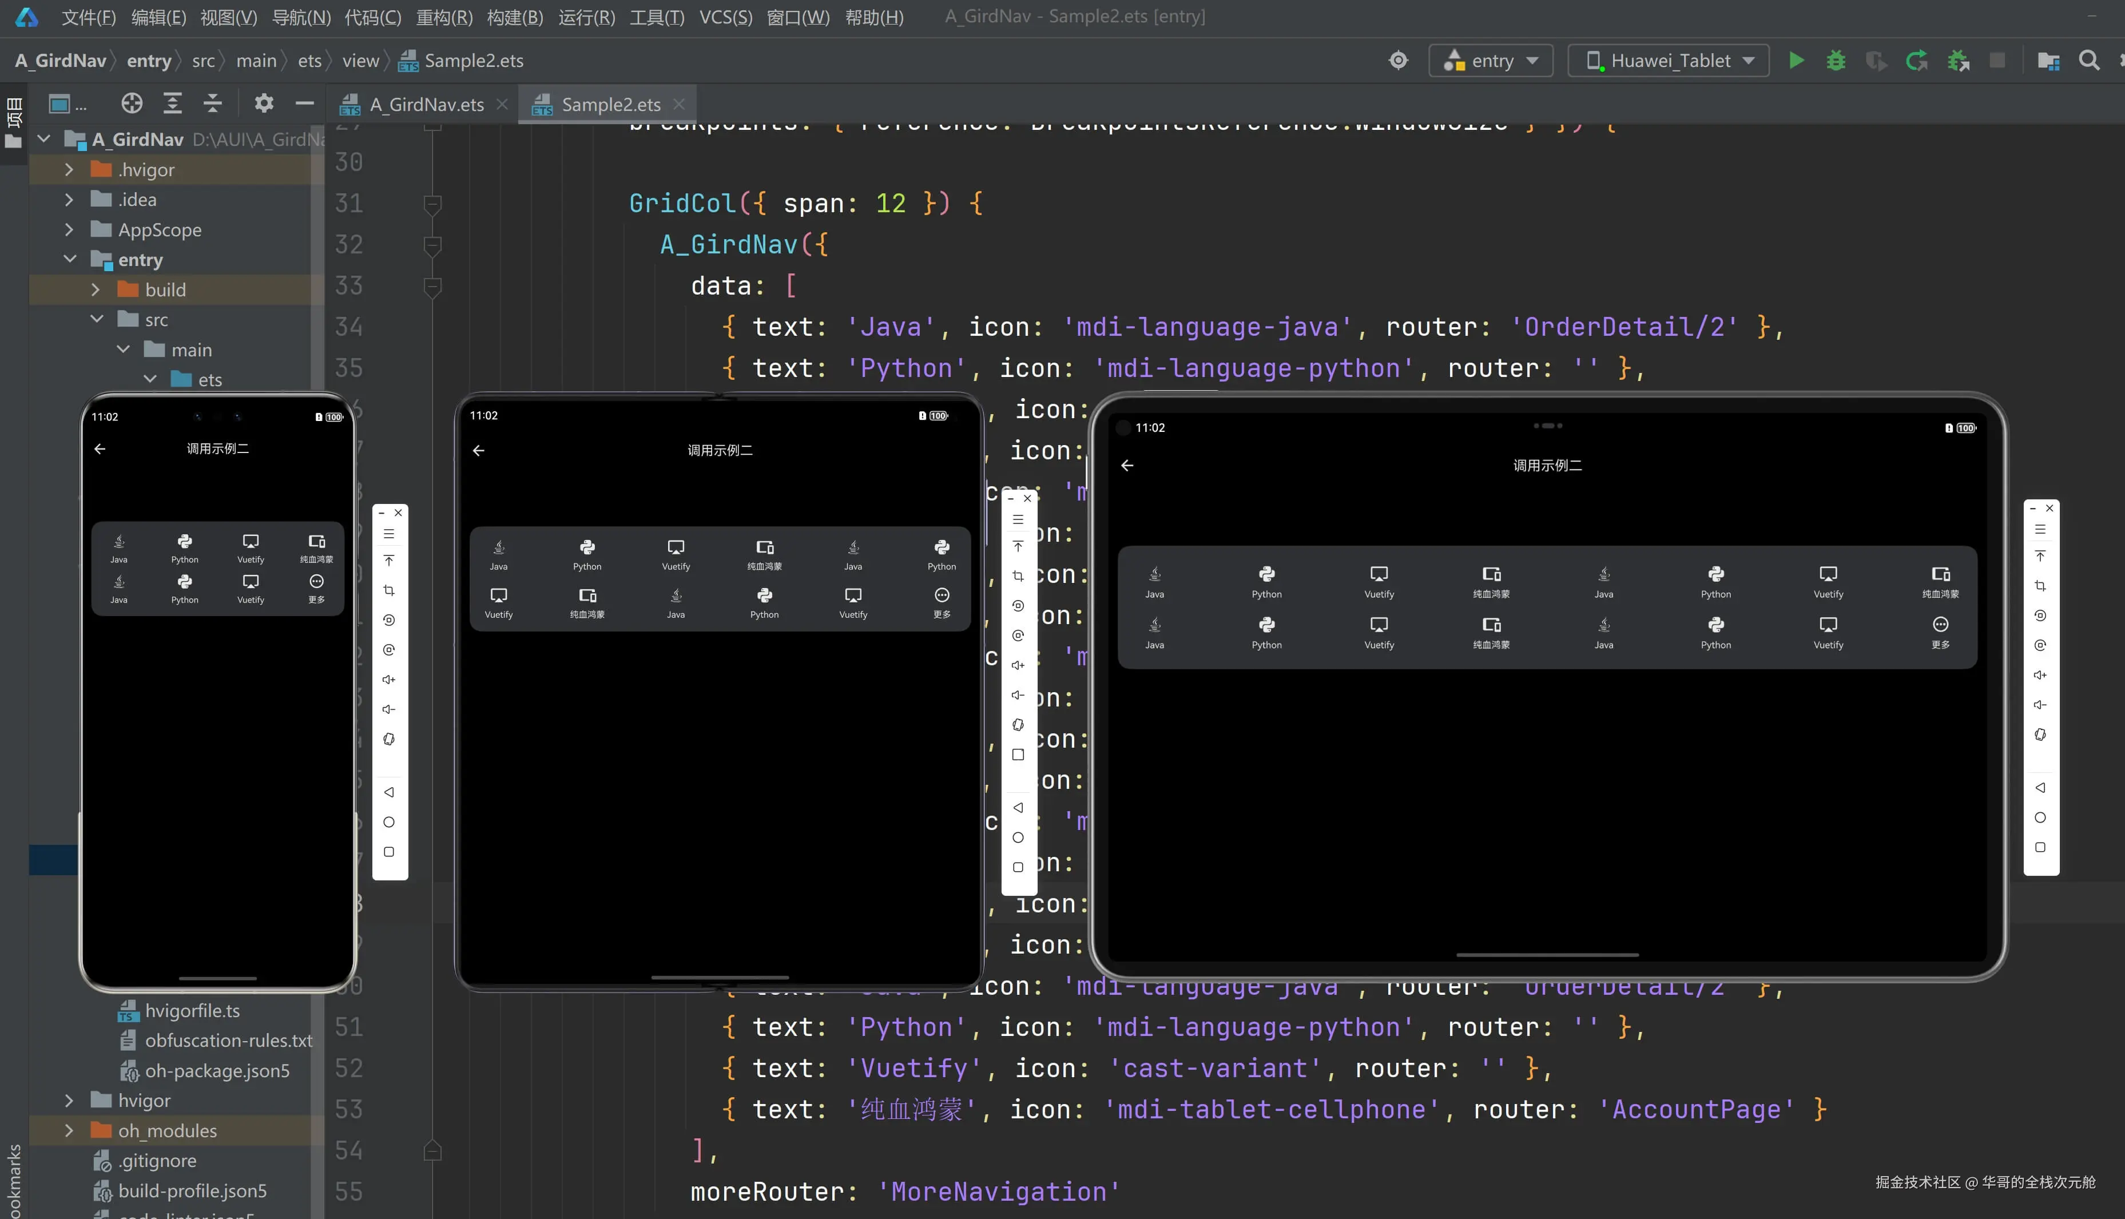Open the 构建(B) menu

tap(514, 17)
